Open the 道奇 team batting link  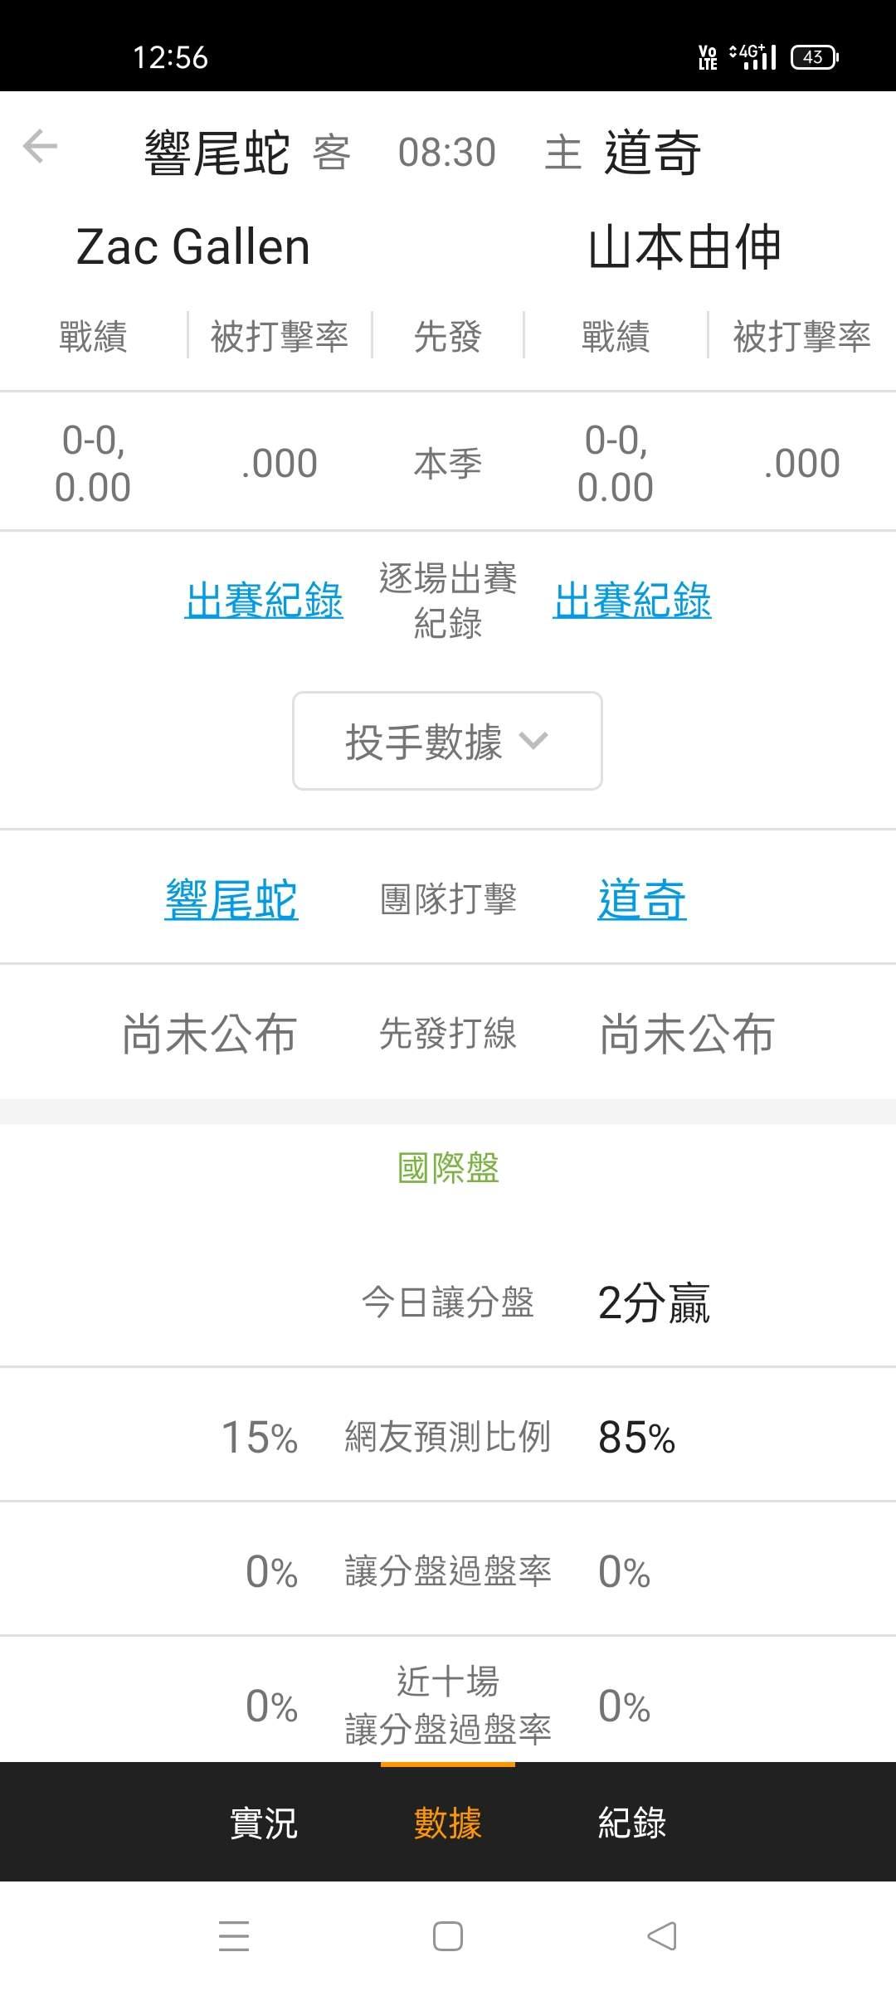tap(642, 900)
